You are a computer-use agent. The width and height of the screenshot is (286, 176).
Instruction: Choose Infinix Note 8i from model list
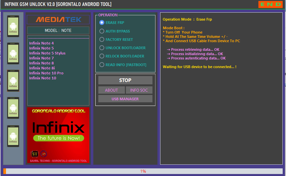42,68
